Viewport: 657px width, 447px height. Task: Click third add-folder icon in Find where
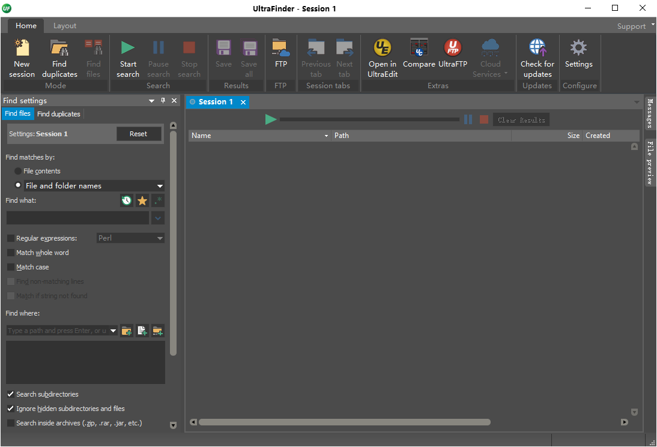point(158,331)
